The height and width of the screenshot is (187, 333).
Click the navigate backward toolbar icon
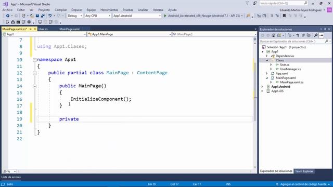[8, 16]
